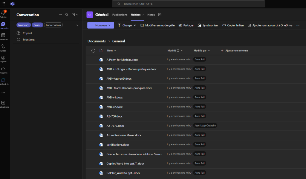The width and height of the screenshot is (306, 179).
Task: Click the General breadcrumb
Action: pos(119,41)
